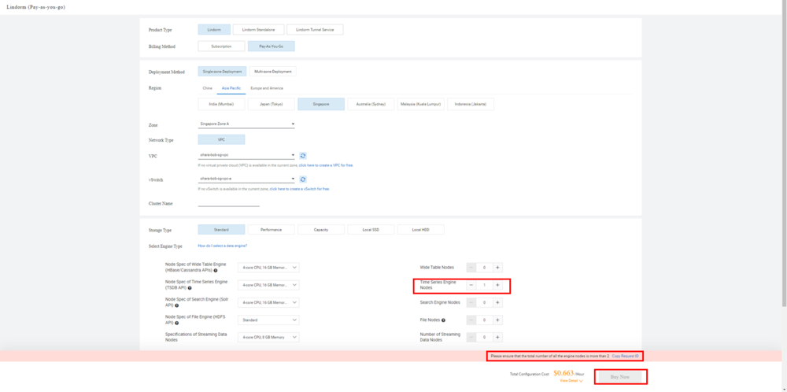Click the page vertical scrollbar
The image size is (787, 392).
click(x=785, y=156)
